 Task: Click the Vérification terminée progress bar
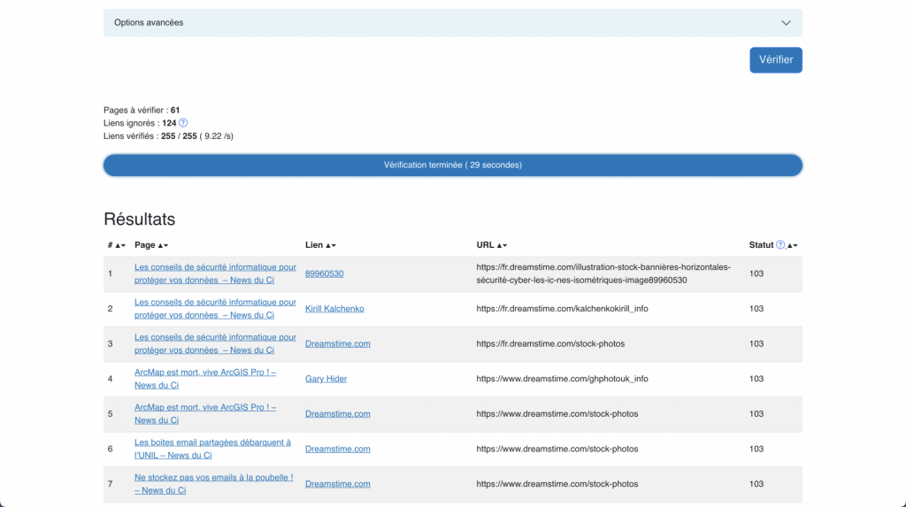(452, 165)
